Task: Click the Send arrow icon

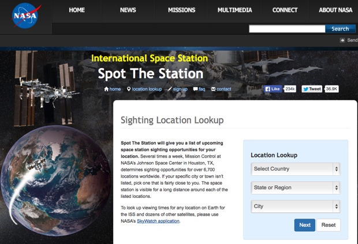Action: tap(342, 40)
